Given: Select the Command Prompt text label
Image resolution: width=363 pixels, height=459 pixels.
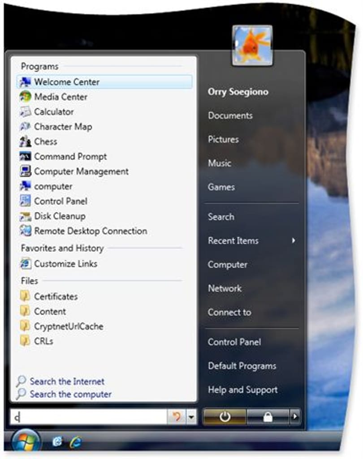Looking at the screenshot, I should coord(70,157).
